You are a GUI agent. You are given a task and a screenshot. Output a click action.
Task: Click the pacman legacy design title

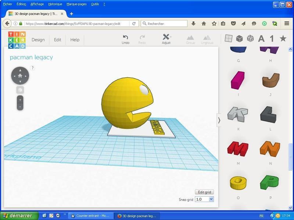click(31, 57)
